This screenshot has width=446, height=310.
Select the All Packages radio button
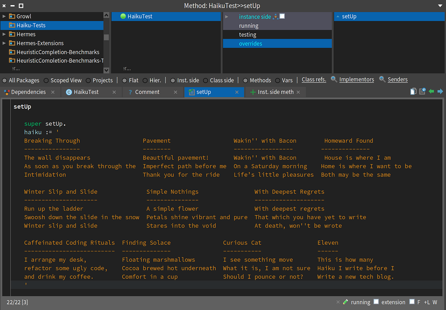tap(4, 81)
